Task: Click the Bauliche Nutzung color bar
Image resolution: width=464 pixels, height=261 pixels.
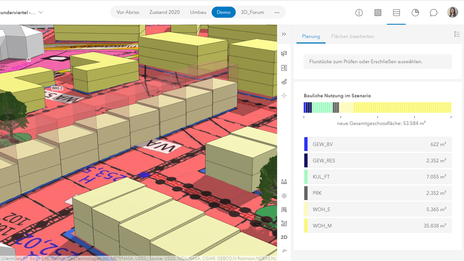Action: click(x=377, y=108)
